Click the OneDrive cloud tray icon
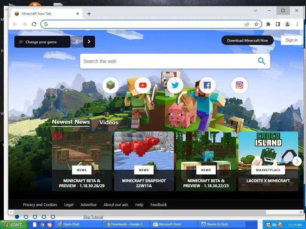 pyautogui.click(x=274, y=225)
